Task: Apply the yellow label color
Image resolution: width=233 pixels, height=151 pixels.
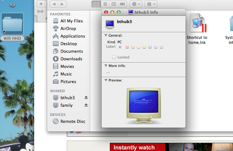Action: 139,47
